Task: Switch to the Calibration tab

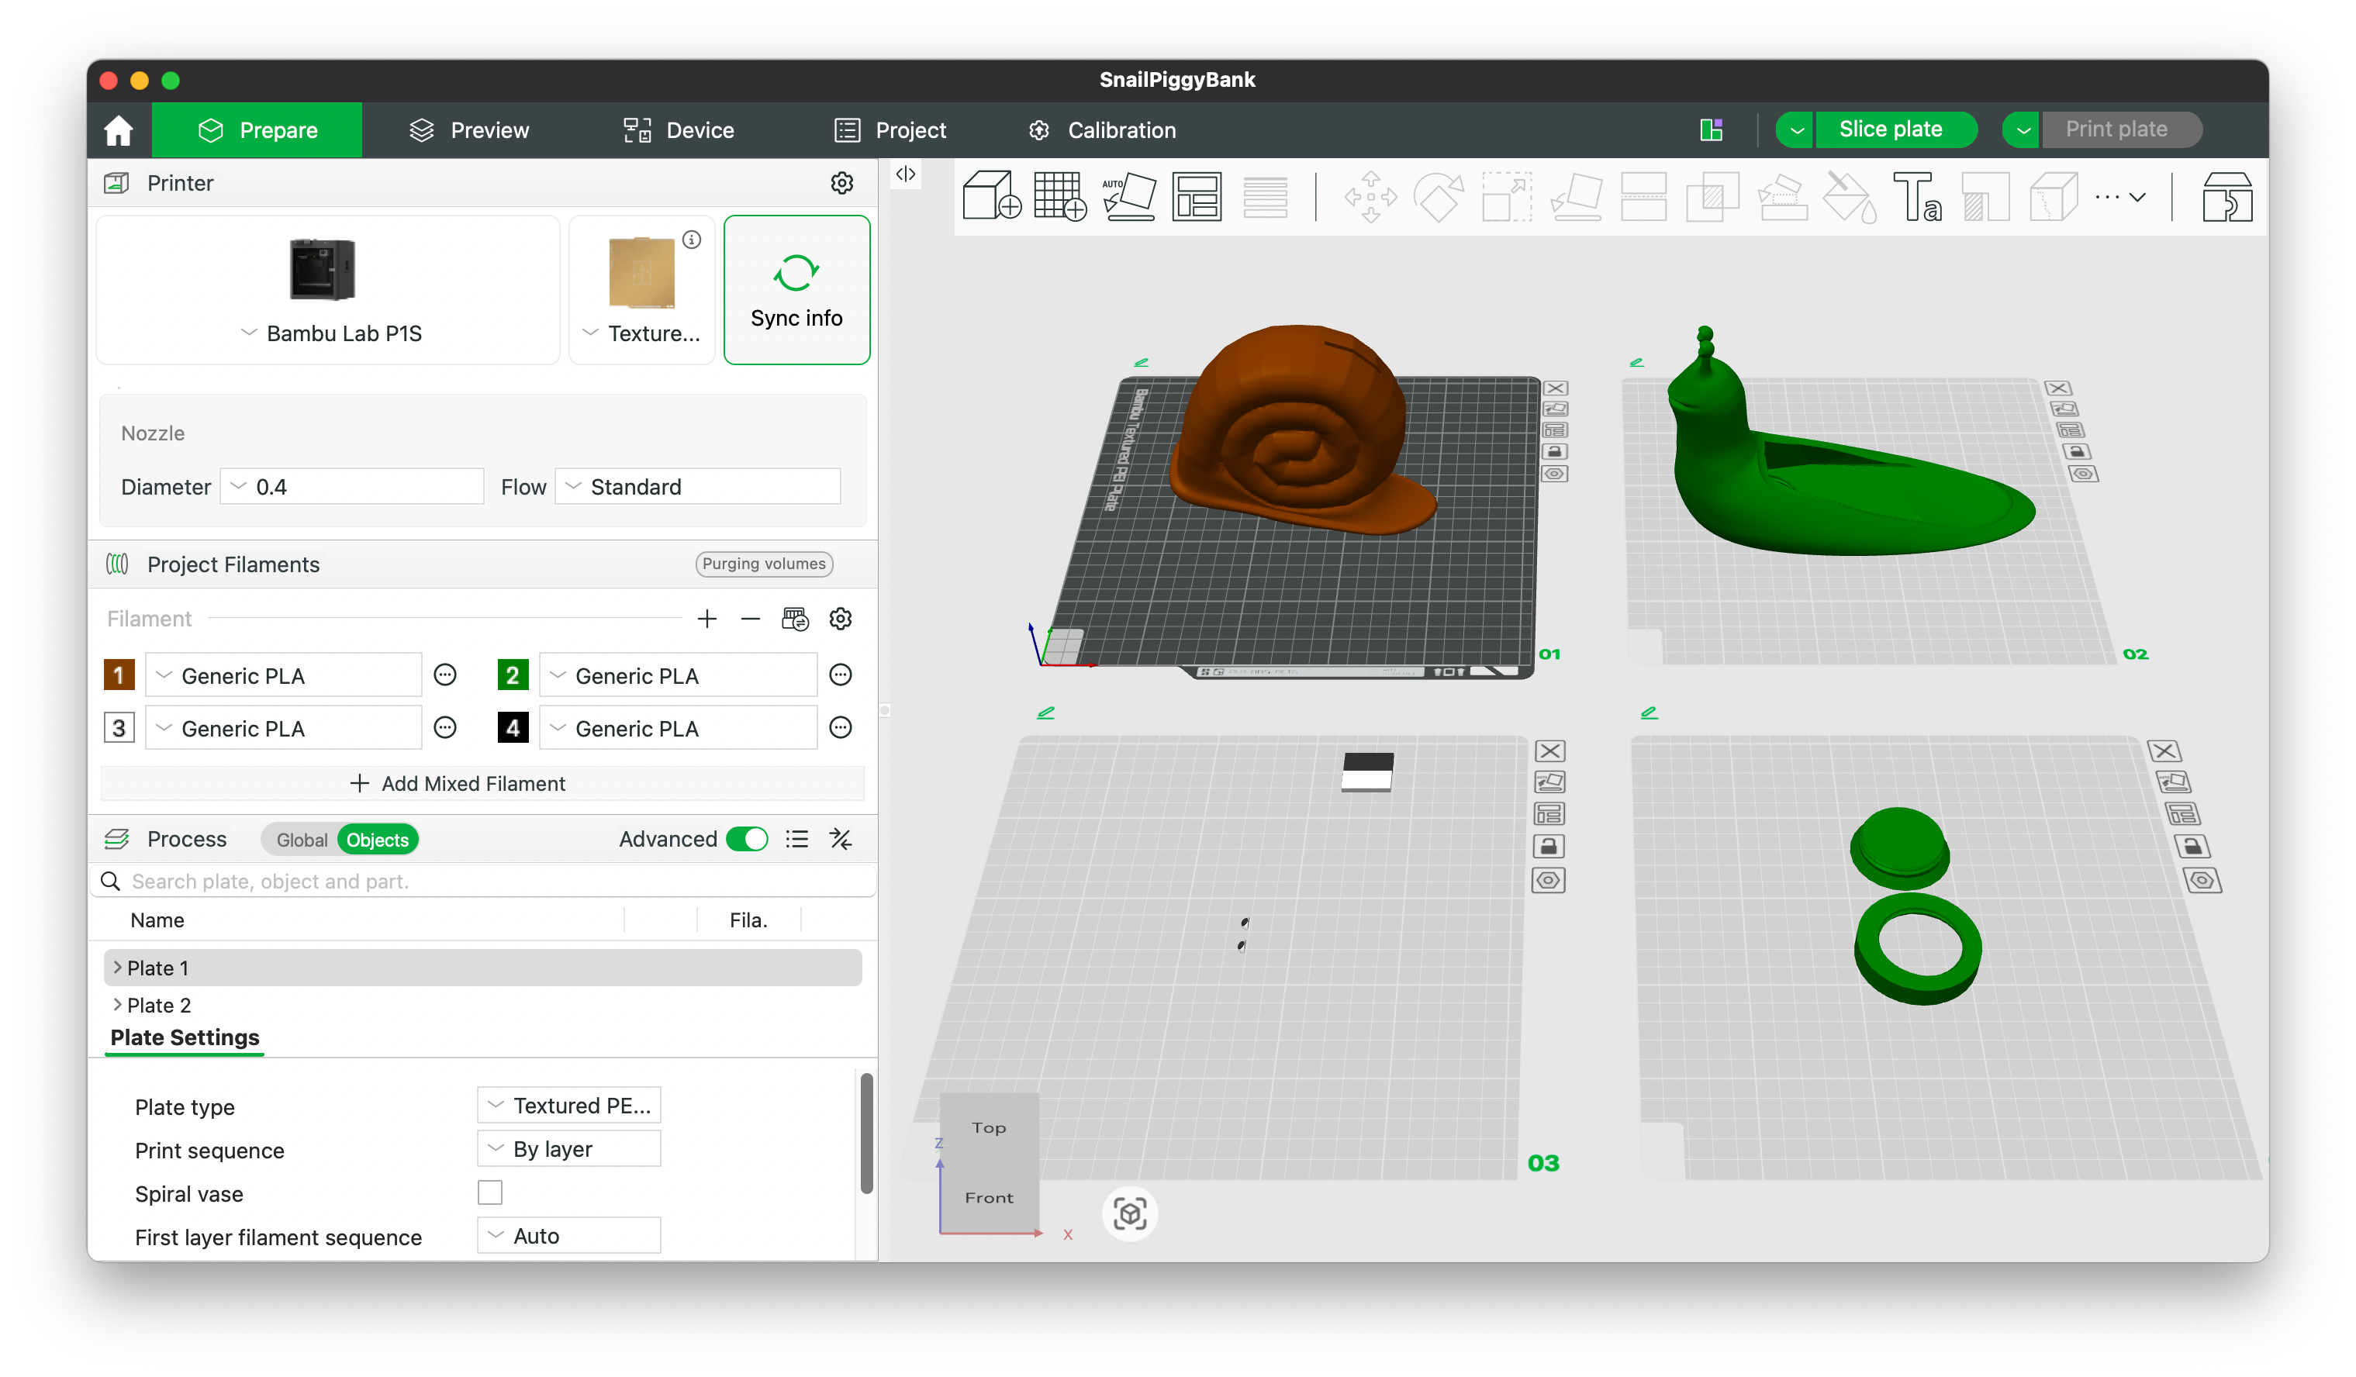Action: (1102, 130)
